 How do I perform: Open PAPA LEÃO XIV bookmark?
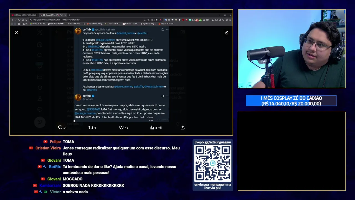38,24
